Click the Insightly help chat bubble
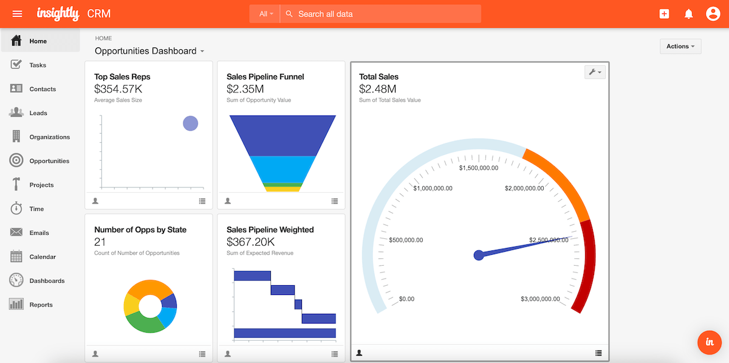The height and width of the screenshot is (363, 729). click(x=709, y=342)
